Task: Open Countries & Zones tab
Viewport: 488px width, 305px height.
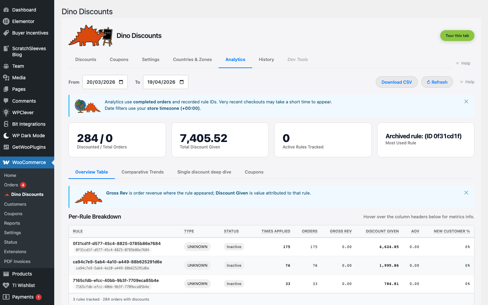Action: click(x=192, y=59)
